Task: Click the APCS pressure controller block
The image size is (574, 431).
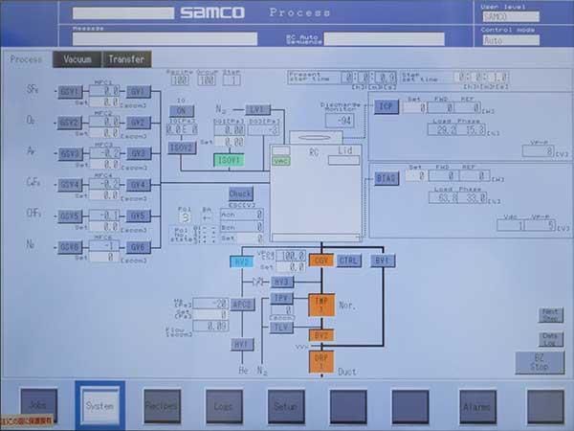Action: click(x=241, y=305)
